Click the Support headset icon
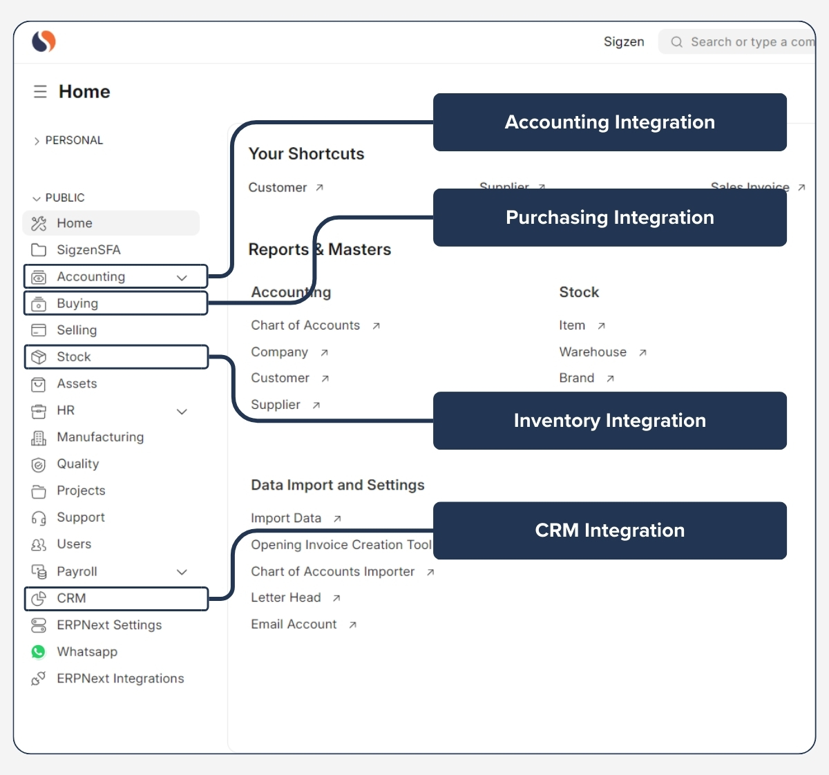 tap(39, 517)
